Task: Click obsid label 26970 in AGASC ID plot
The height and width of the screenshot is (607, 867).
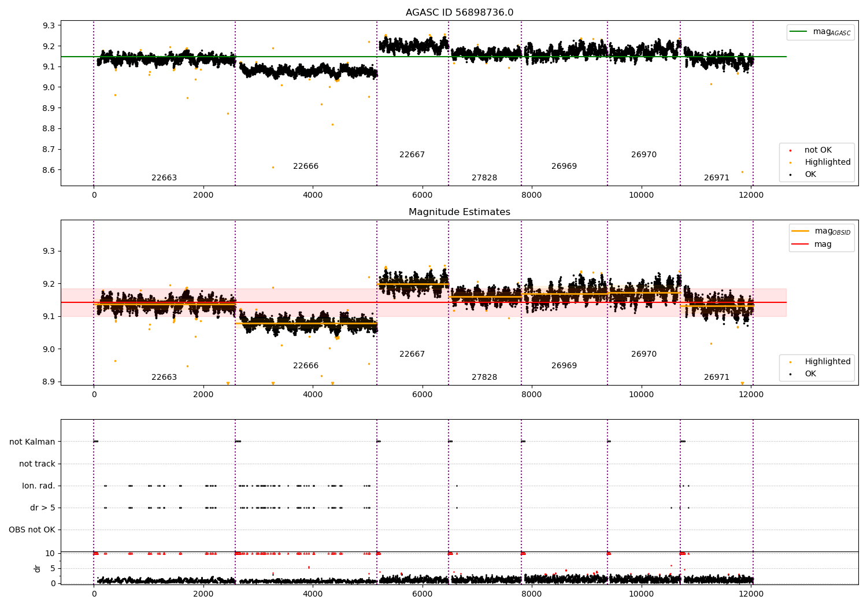Action: pyautogui.click(x=644, y=155)
